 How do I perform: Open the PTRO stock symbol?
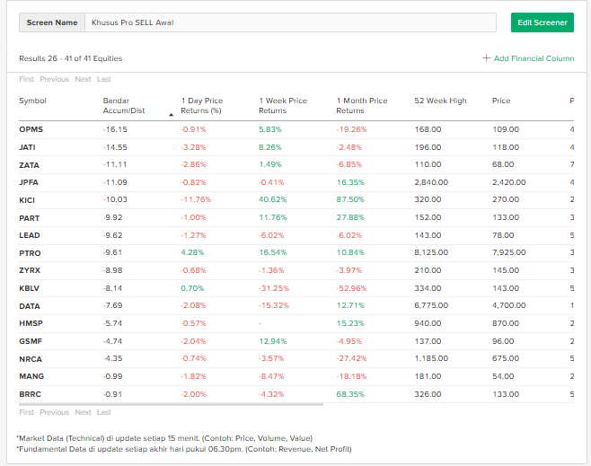31,252
